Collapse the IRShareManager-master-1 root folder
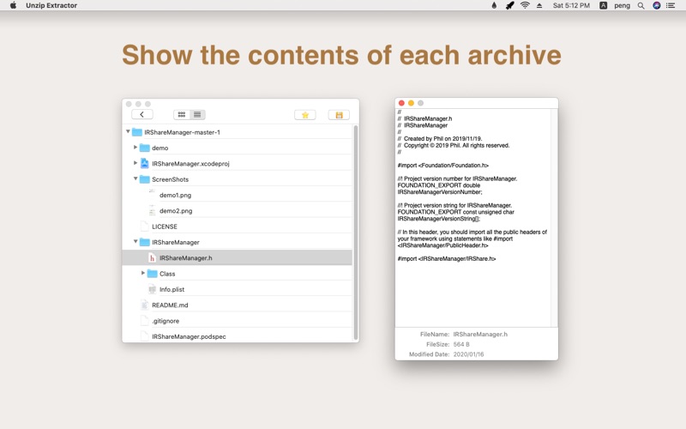The width and height of the screenshot is (686, 429). [x=128, y=132]
